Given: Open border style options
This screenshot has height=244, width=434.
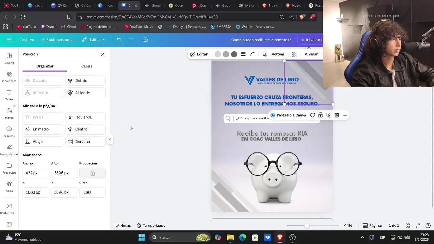Looking at the screenshot, I should pyautogui.click(x=243, y=54).
